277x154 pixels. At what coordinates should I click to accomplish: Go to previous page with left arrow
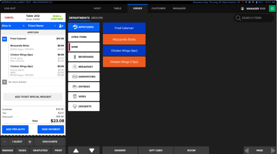[247, 150]
